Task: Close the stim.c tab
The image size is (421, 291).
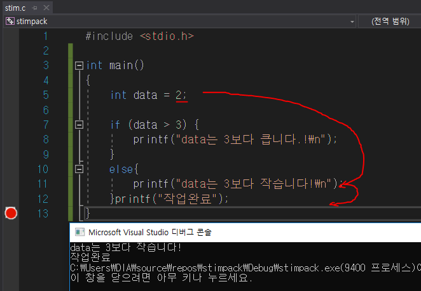Action: pos(46,8)
